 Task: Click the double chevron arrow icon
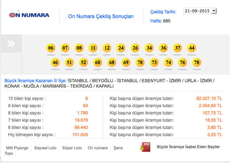tap(11, 43)
